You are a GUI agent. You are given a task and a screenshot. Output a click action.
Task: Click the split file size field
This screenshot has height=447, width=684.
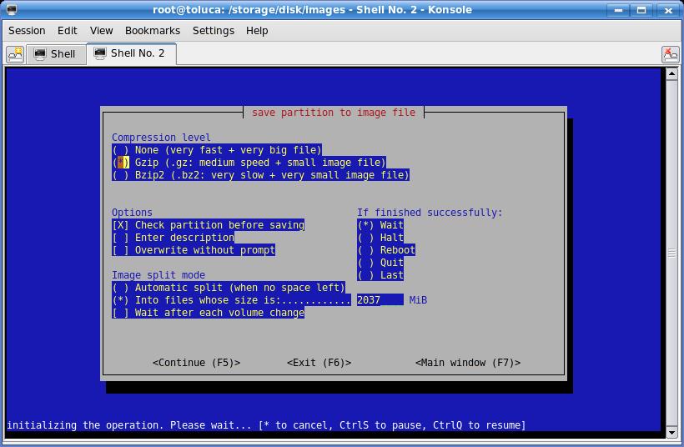coord(380,300)
